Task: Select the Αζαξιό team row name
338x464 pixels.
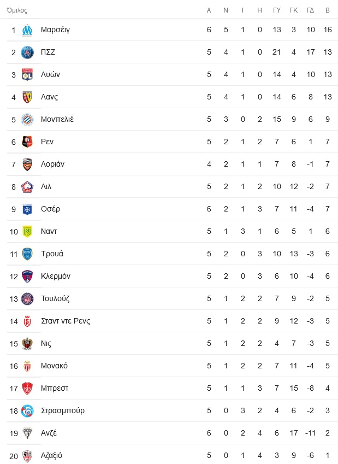Action: (x=51, y=455)
